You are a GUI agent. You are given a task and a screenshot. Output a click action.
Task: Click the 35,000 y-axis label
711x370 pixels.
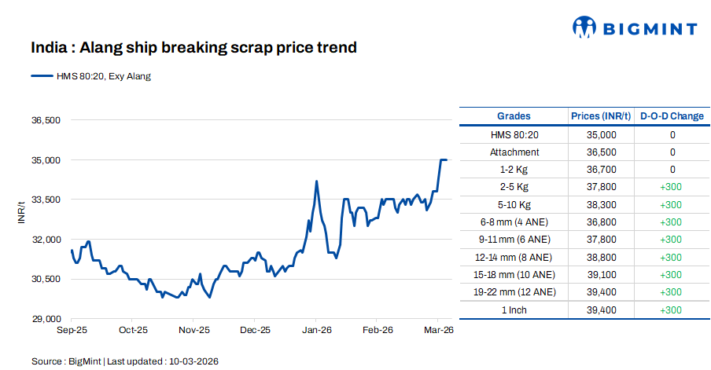[46, 160]
